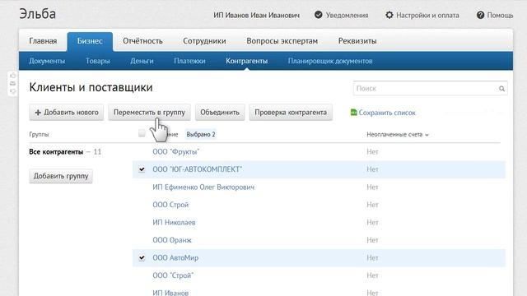Open Планировщик документов subsection

pyautogui.click(x=330, y=61)
